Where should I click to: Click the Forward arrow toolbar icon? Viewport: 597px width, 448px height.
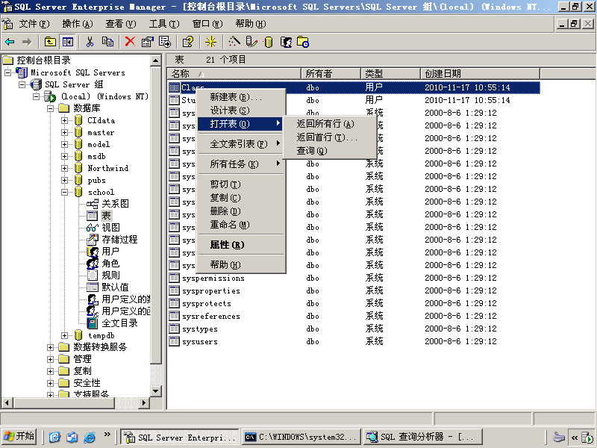[27, 42]
